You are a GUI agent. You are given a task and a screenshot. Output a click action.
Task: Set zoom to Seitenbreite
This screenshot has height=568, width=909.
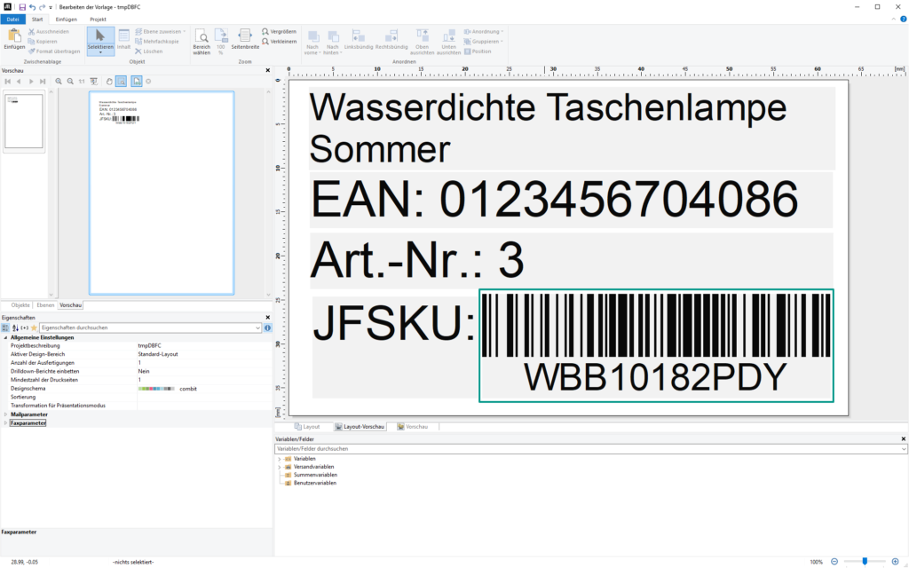[x=244, y=40]
